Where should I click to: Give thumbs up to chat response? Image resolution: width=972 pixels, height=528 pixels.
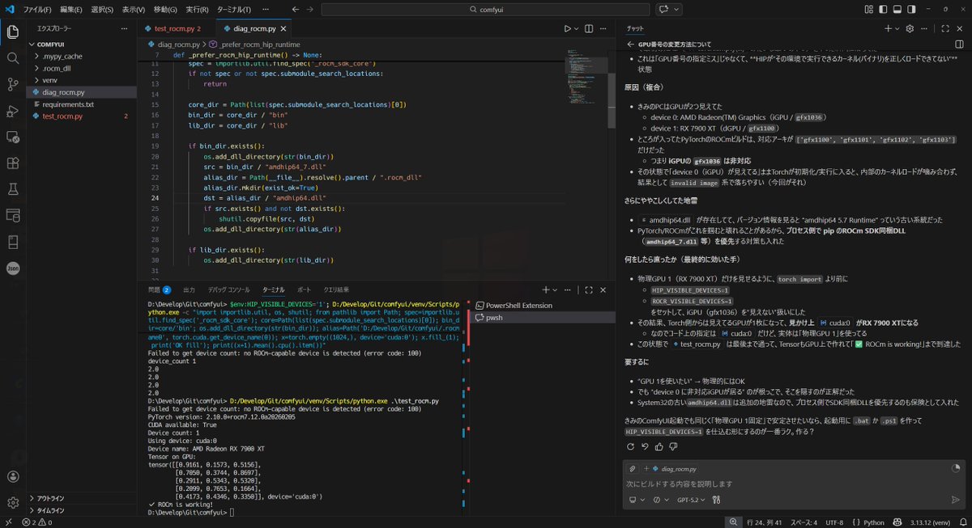click(659, 446)
